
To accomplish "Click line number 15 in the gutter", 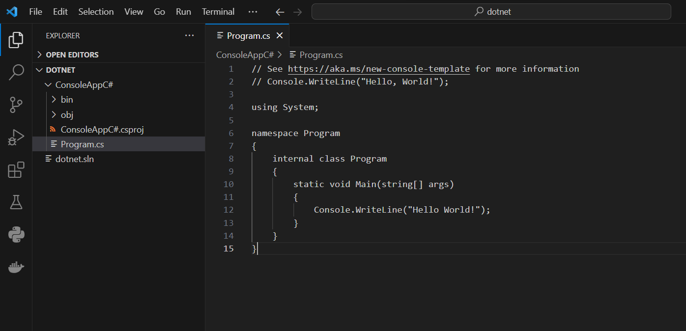I will (229, 248).
